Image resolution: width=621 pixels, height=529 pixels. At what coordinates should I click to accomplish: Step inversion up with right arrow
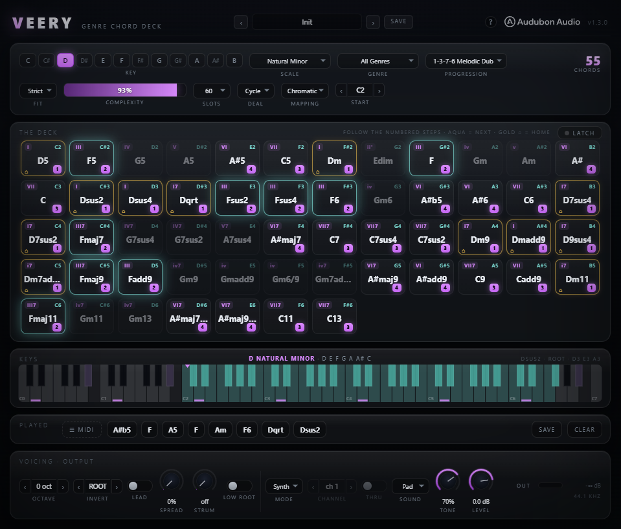tap(117, 487)
